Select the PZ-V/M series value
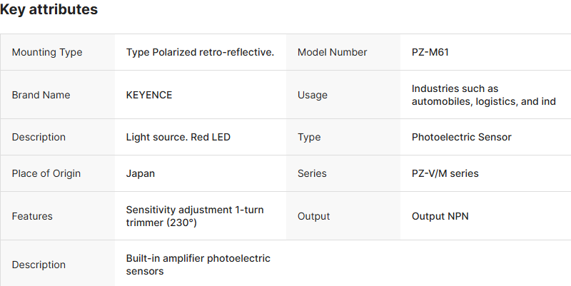Screen dimensions: 571x286 445,173
